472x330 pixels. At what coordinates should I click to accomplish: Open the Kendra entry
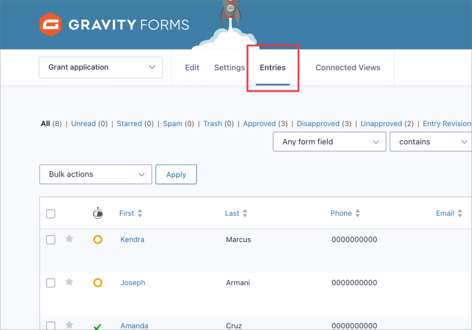coord(132,240)
